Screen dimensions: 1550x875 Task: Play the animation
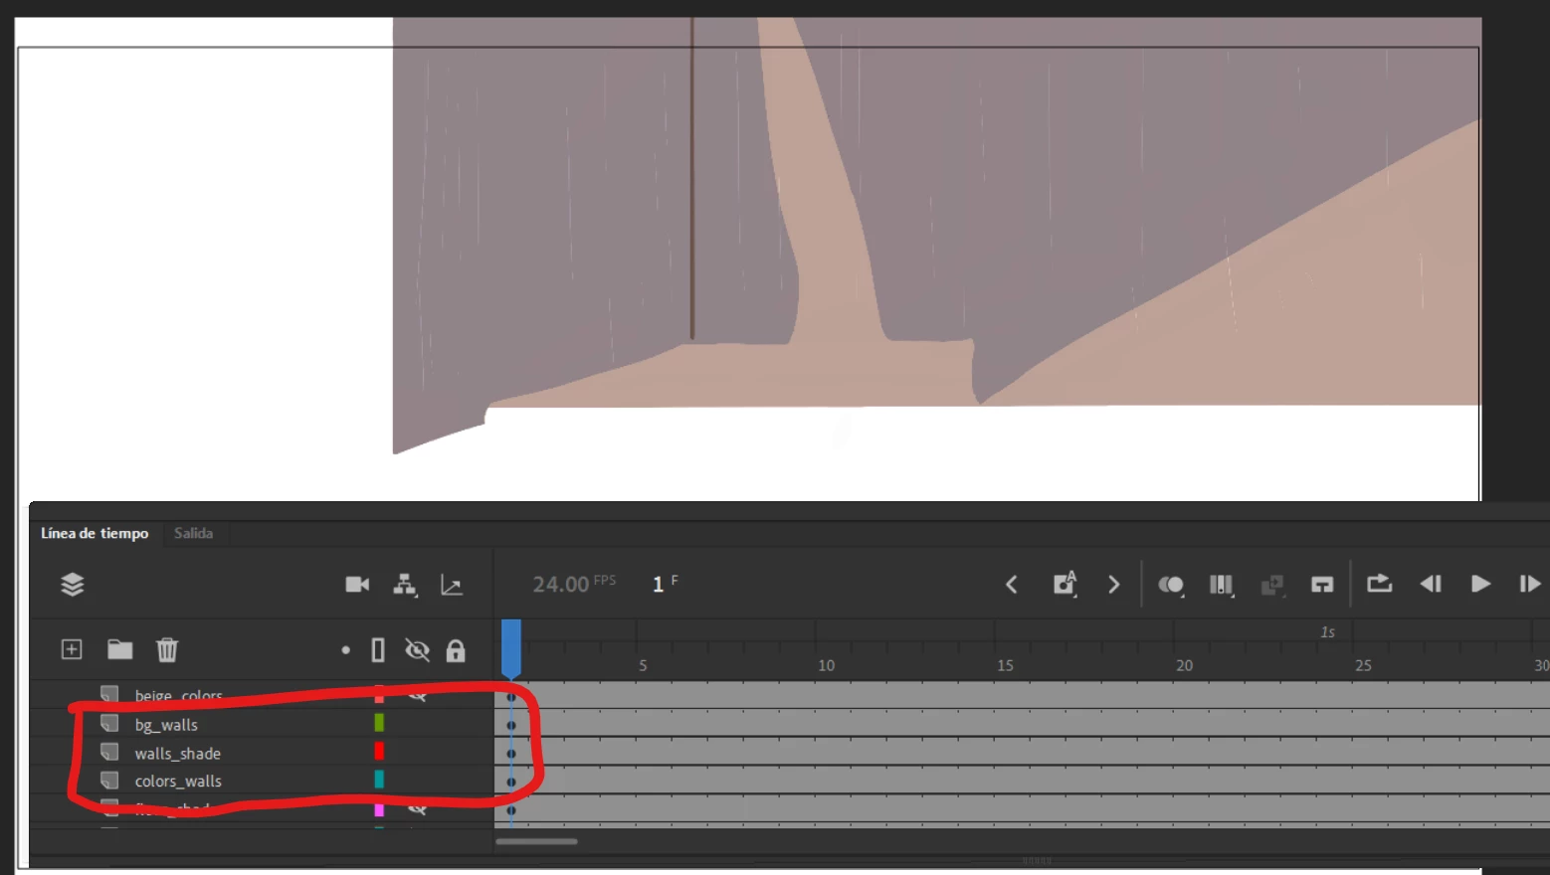click(x=1480, y=584)
